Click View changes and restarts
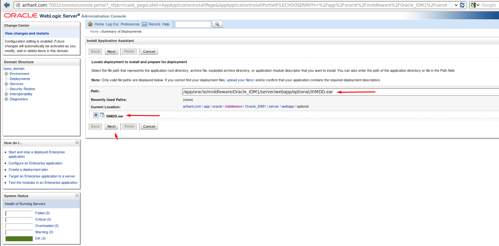499x246 pixels. tap(27, 33)
